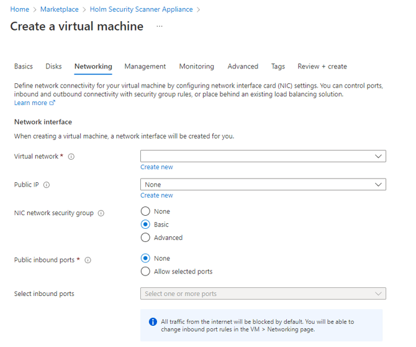
Task: Click info icon beside Public IP label
Action: pyautogui.click(x=47, y=185)
